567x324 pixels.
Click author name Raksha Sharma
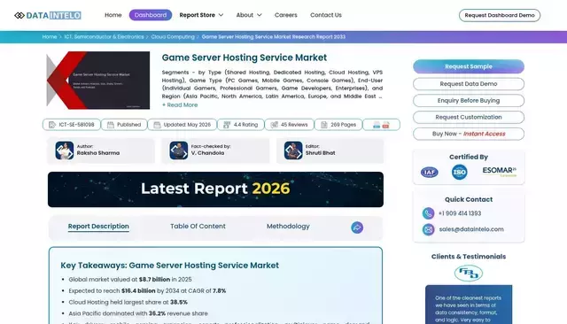point(98,153)
